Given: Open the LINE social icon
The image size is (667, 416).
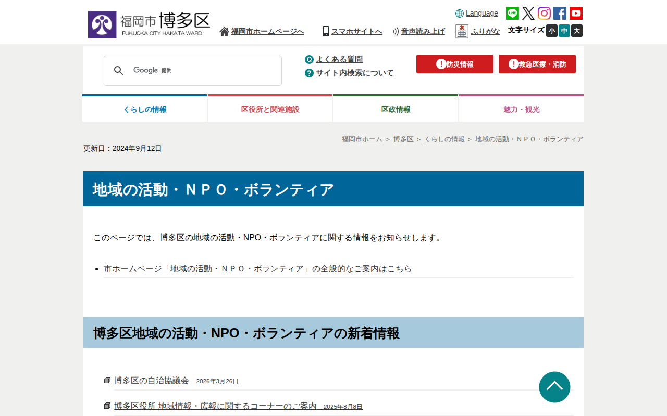Looking at the screenshot, I should pos(512,13).
